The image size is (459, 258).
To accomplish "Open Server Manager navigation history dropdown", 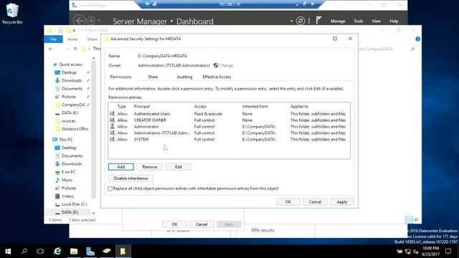I will (99, 21).
